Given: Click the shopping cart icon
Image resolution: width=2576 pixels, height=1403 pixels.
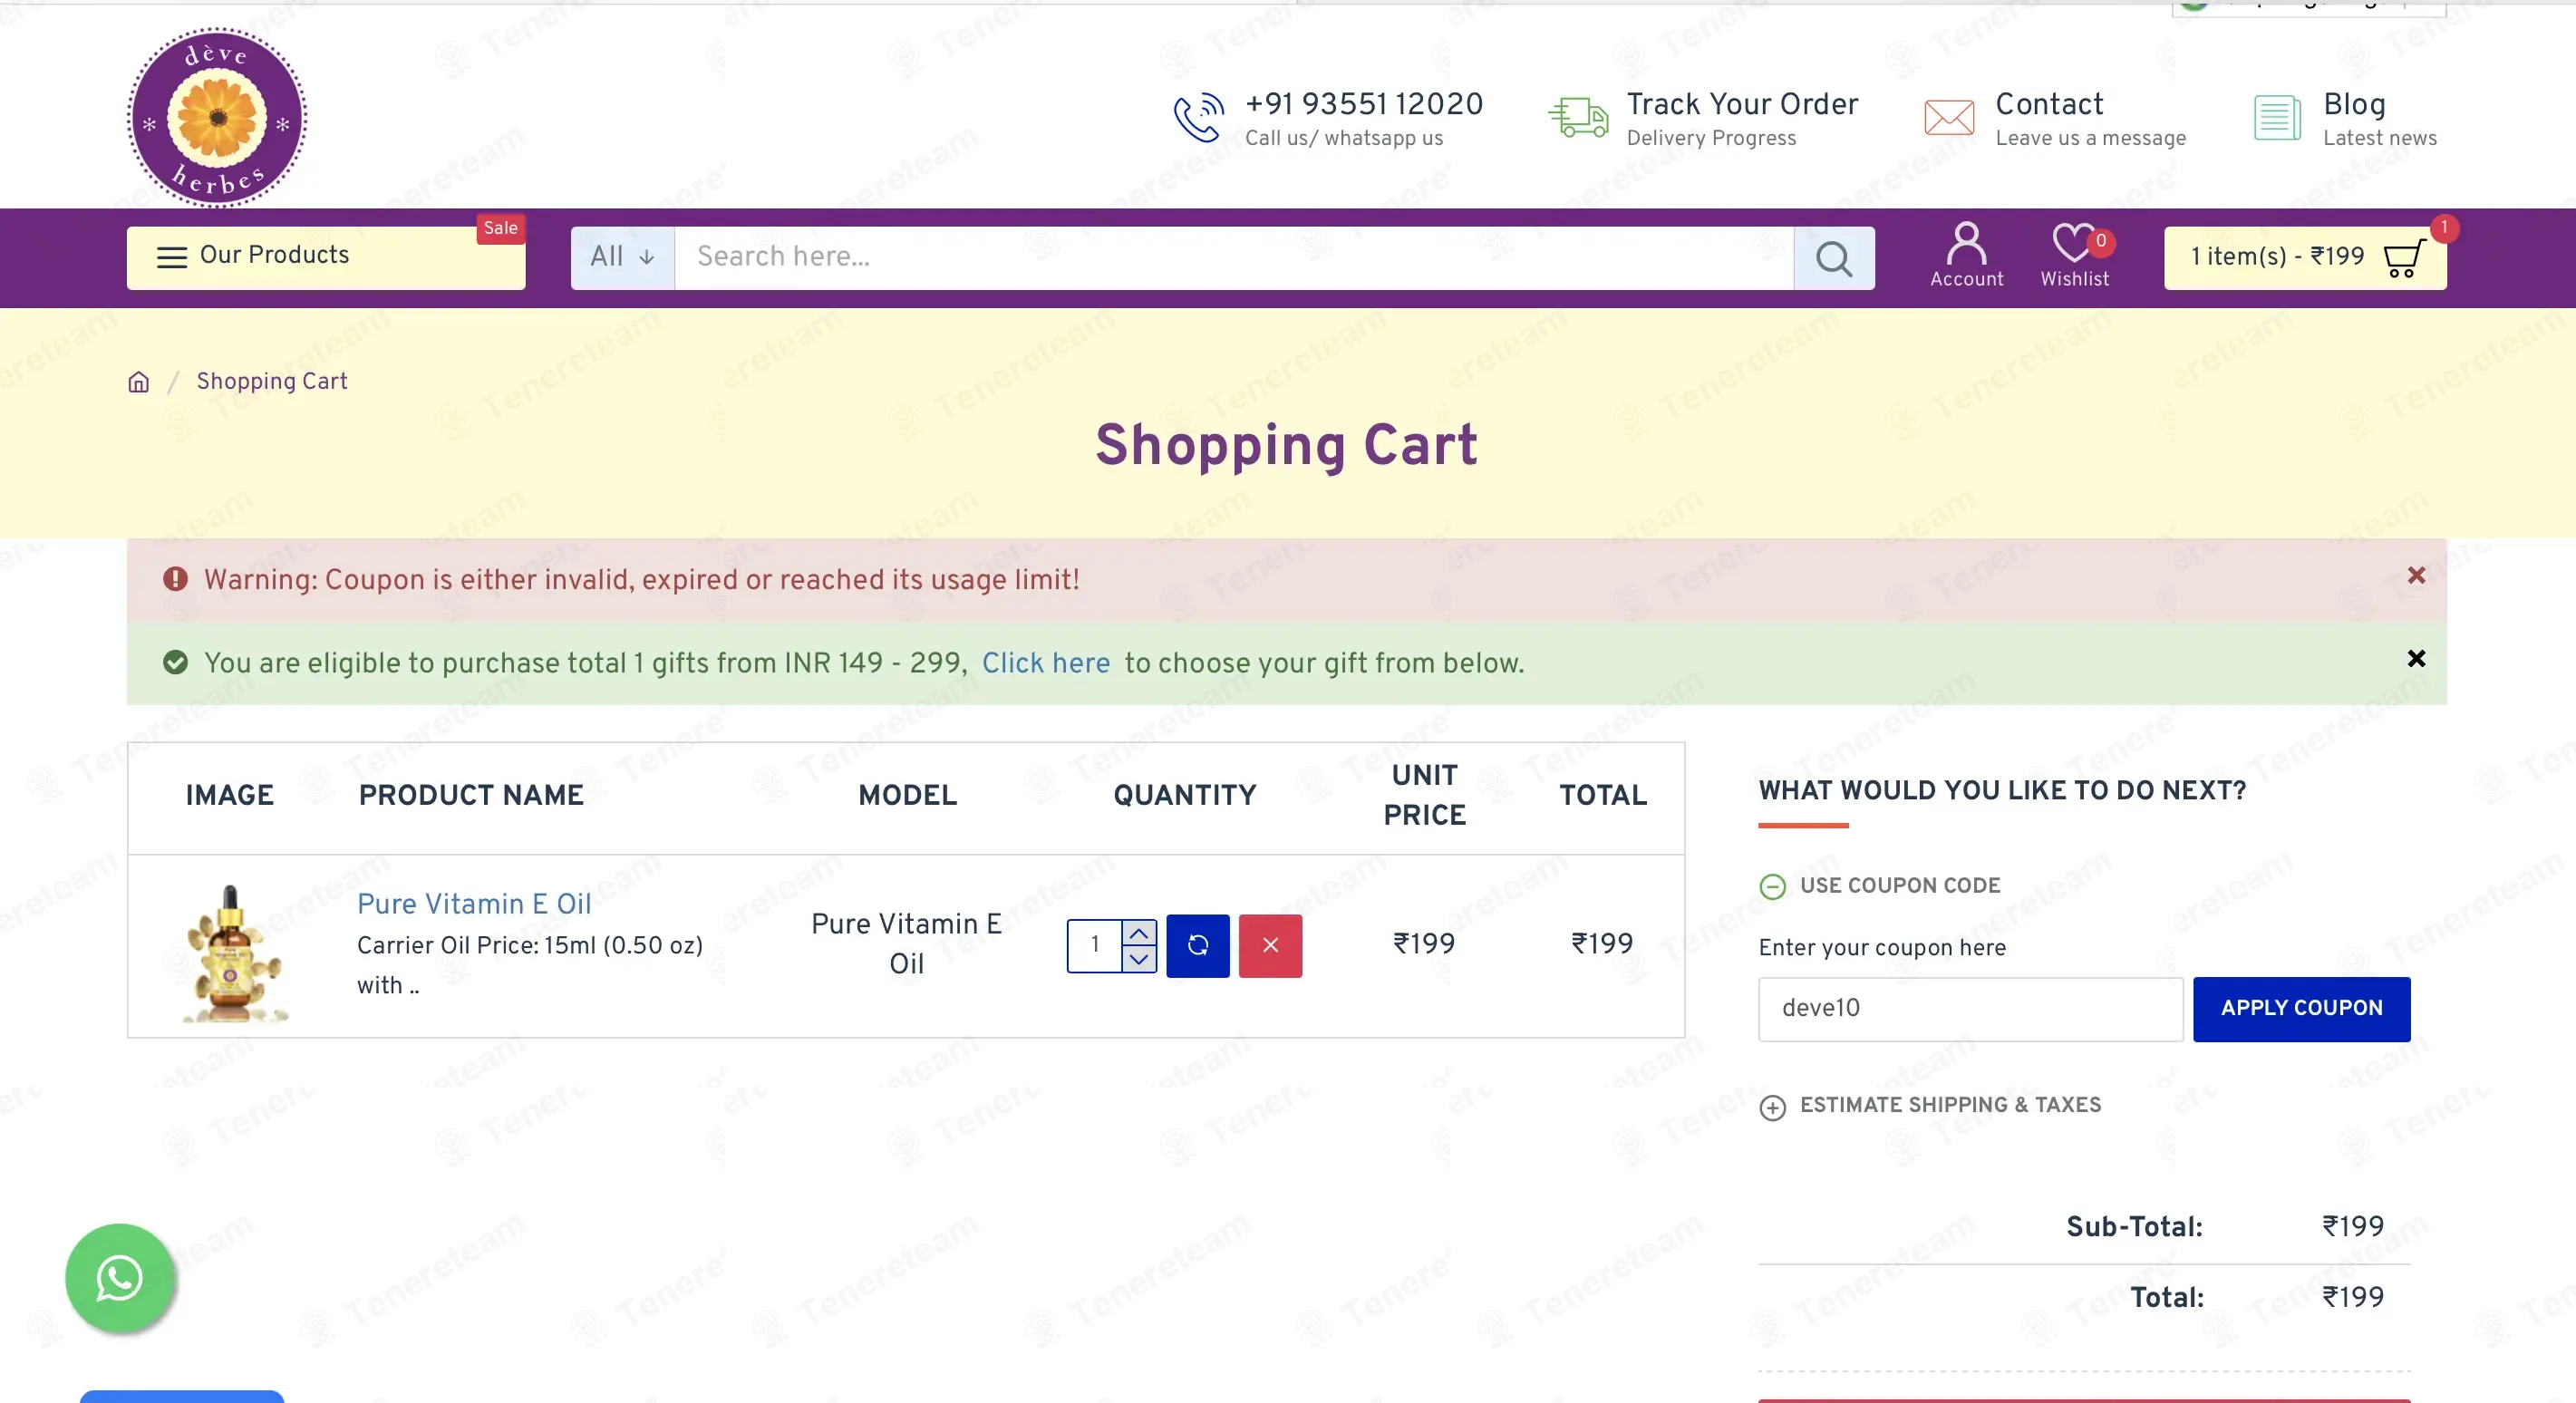Looking at the screenshot, I should 2403,258.
